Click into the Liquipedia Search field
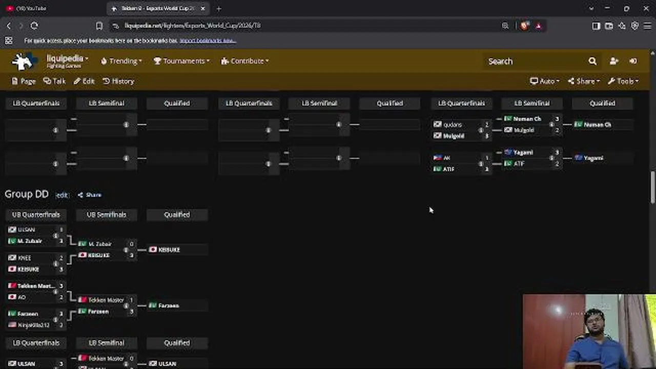This screenshot has height=369, width=656. coord(535,61)
